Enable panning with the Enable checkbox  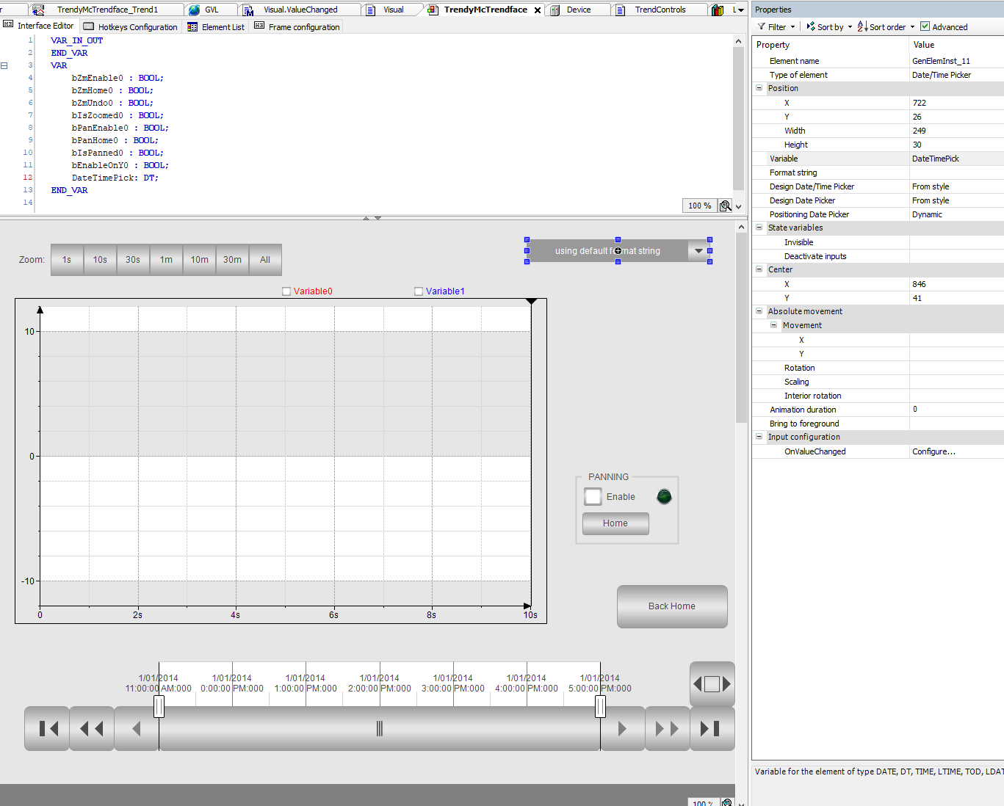[x=593, y=497]
